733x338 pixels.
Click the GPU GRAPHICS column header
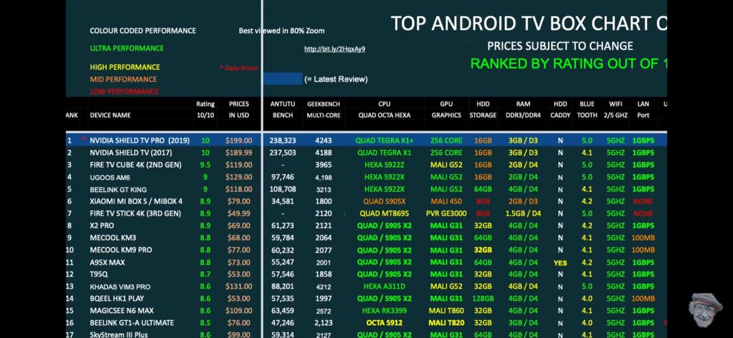click(x=446, y=109)
